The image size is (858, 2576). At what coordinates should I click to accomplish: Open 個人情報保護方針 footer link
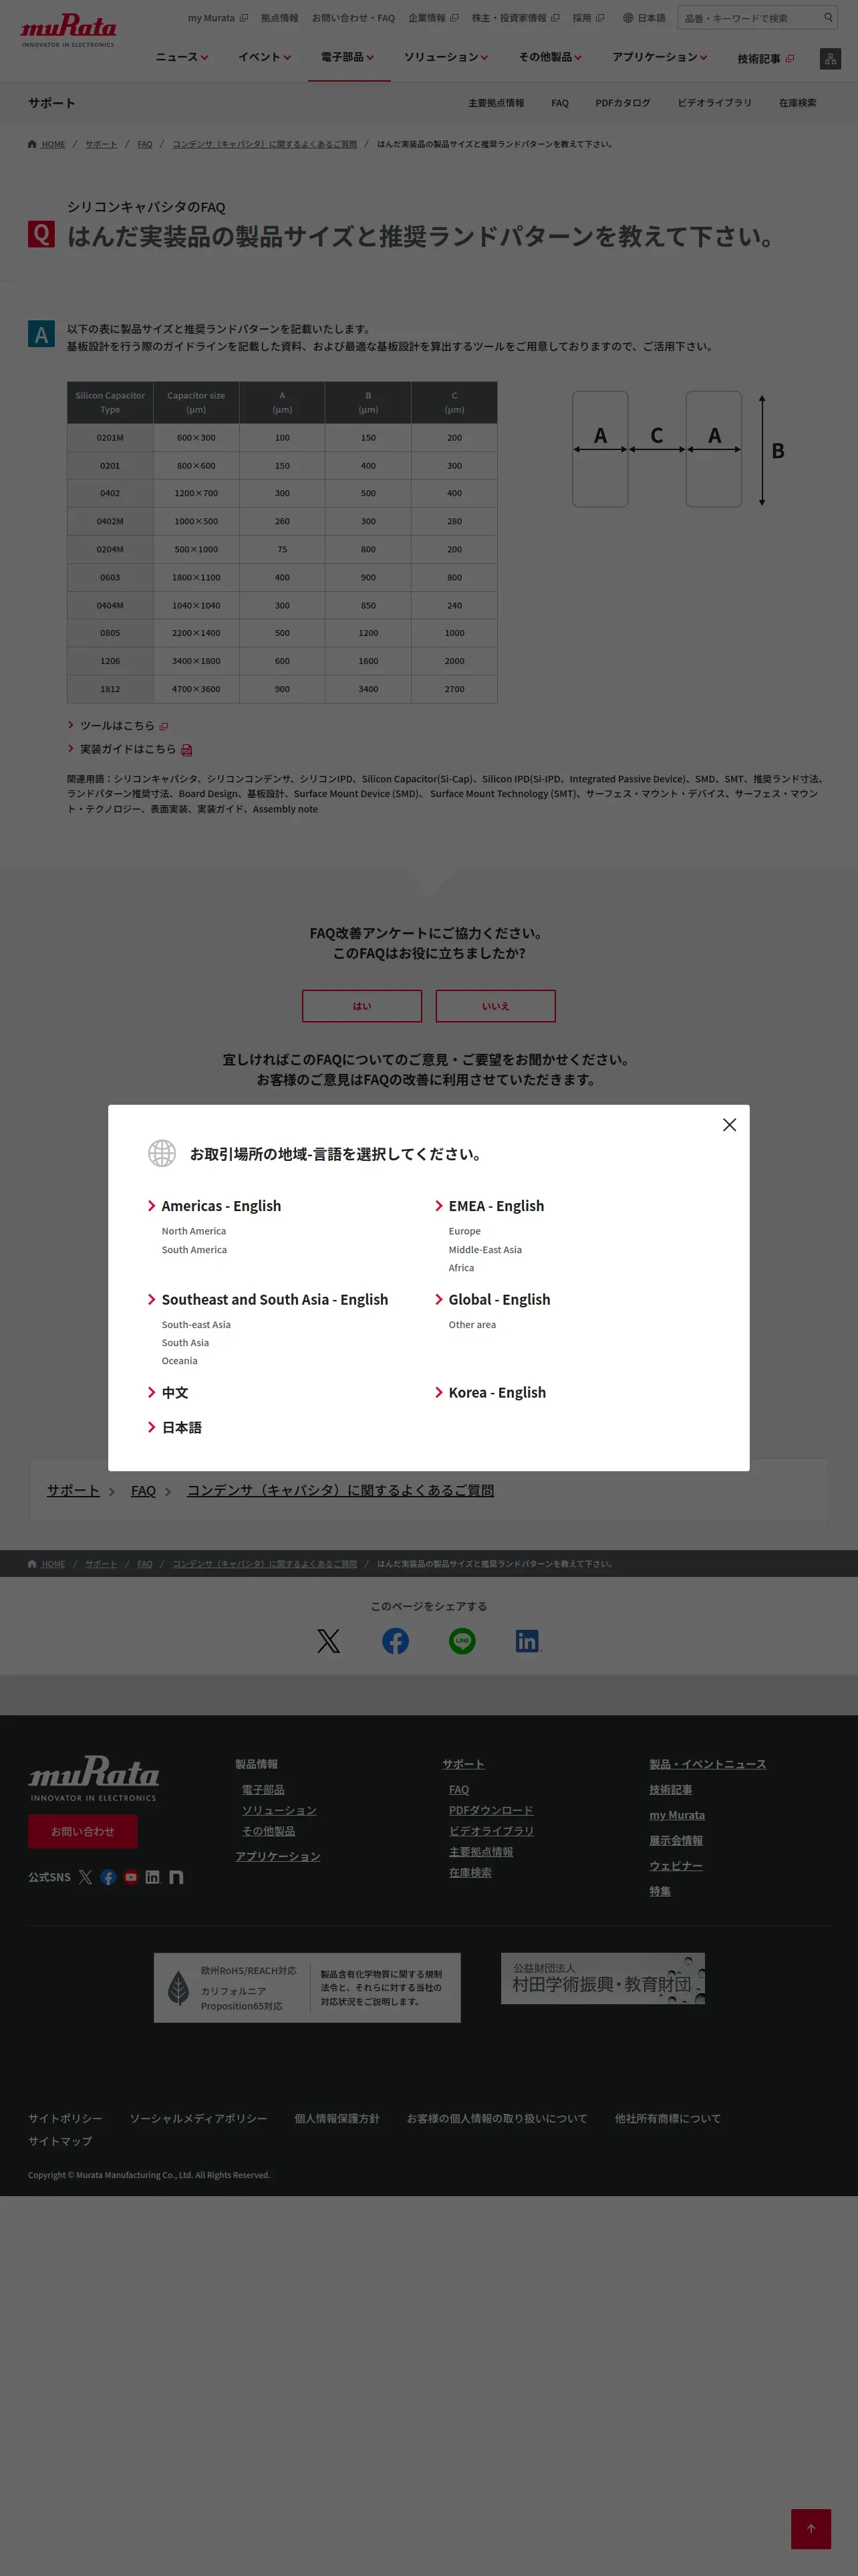(337, 2118)
